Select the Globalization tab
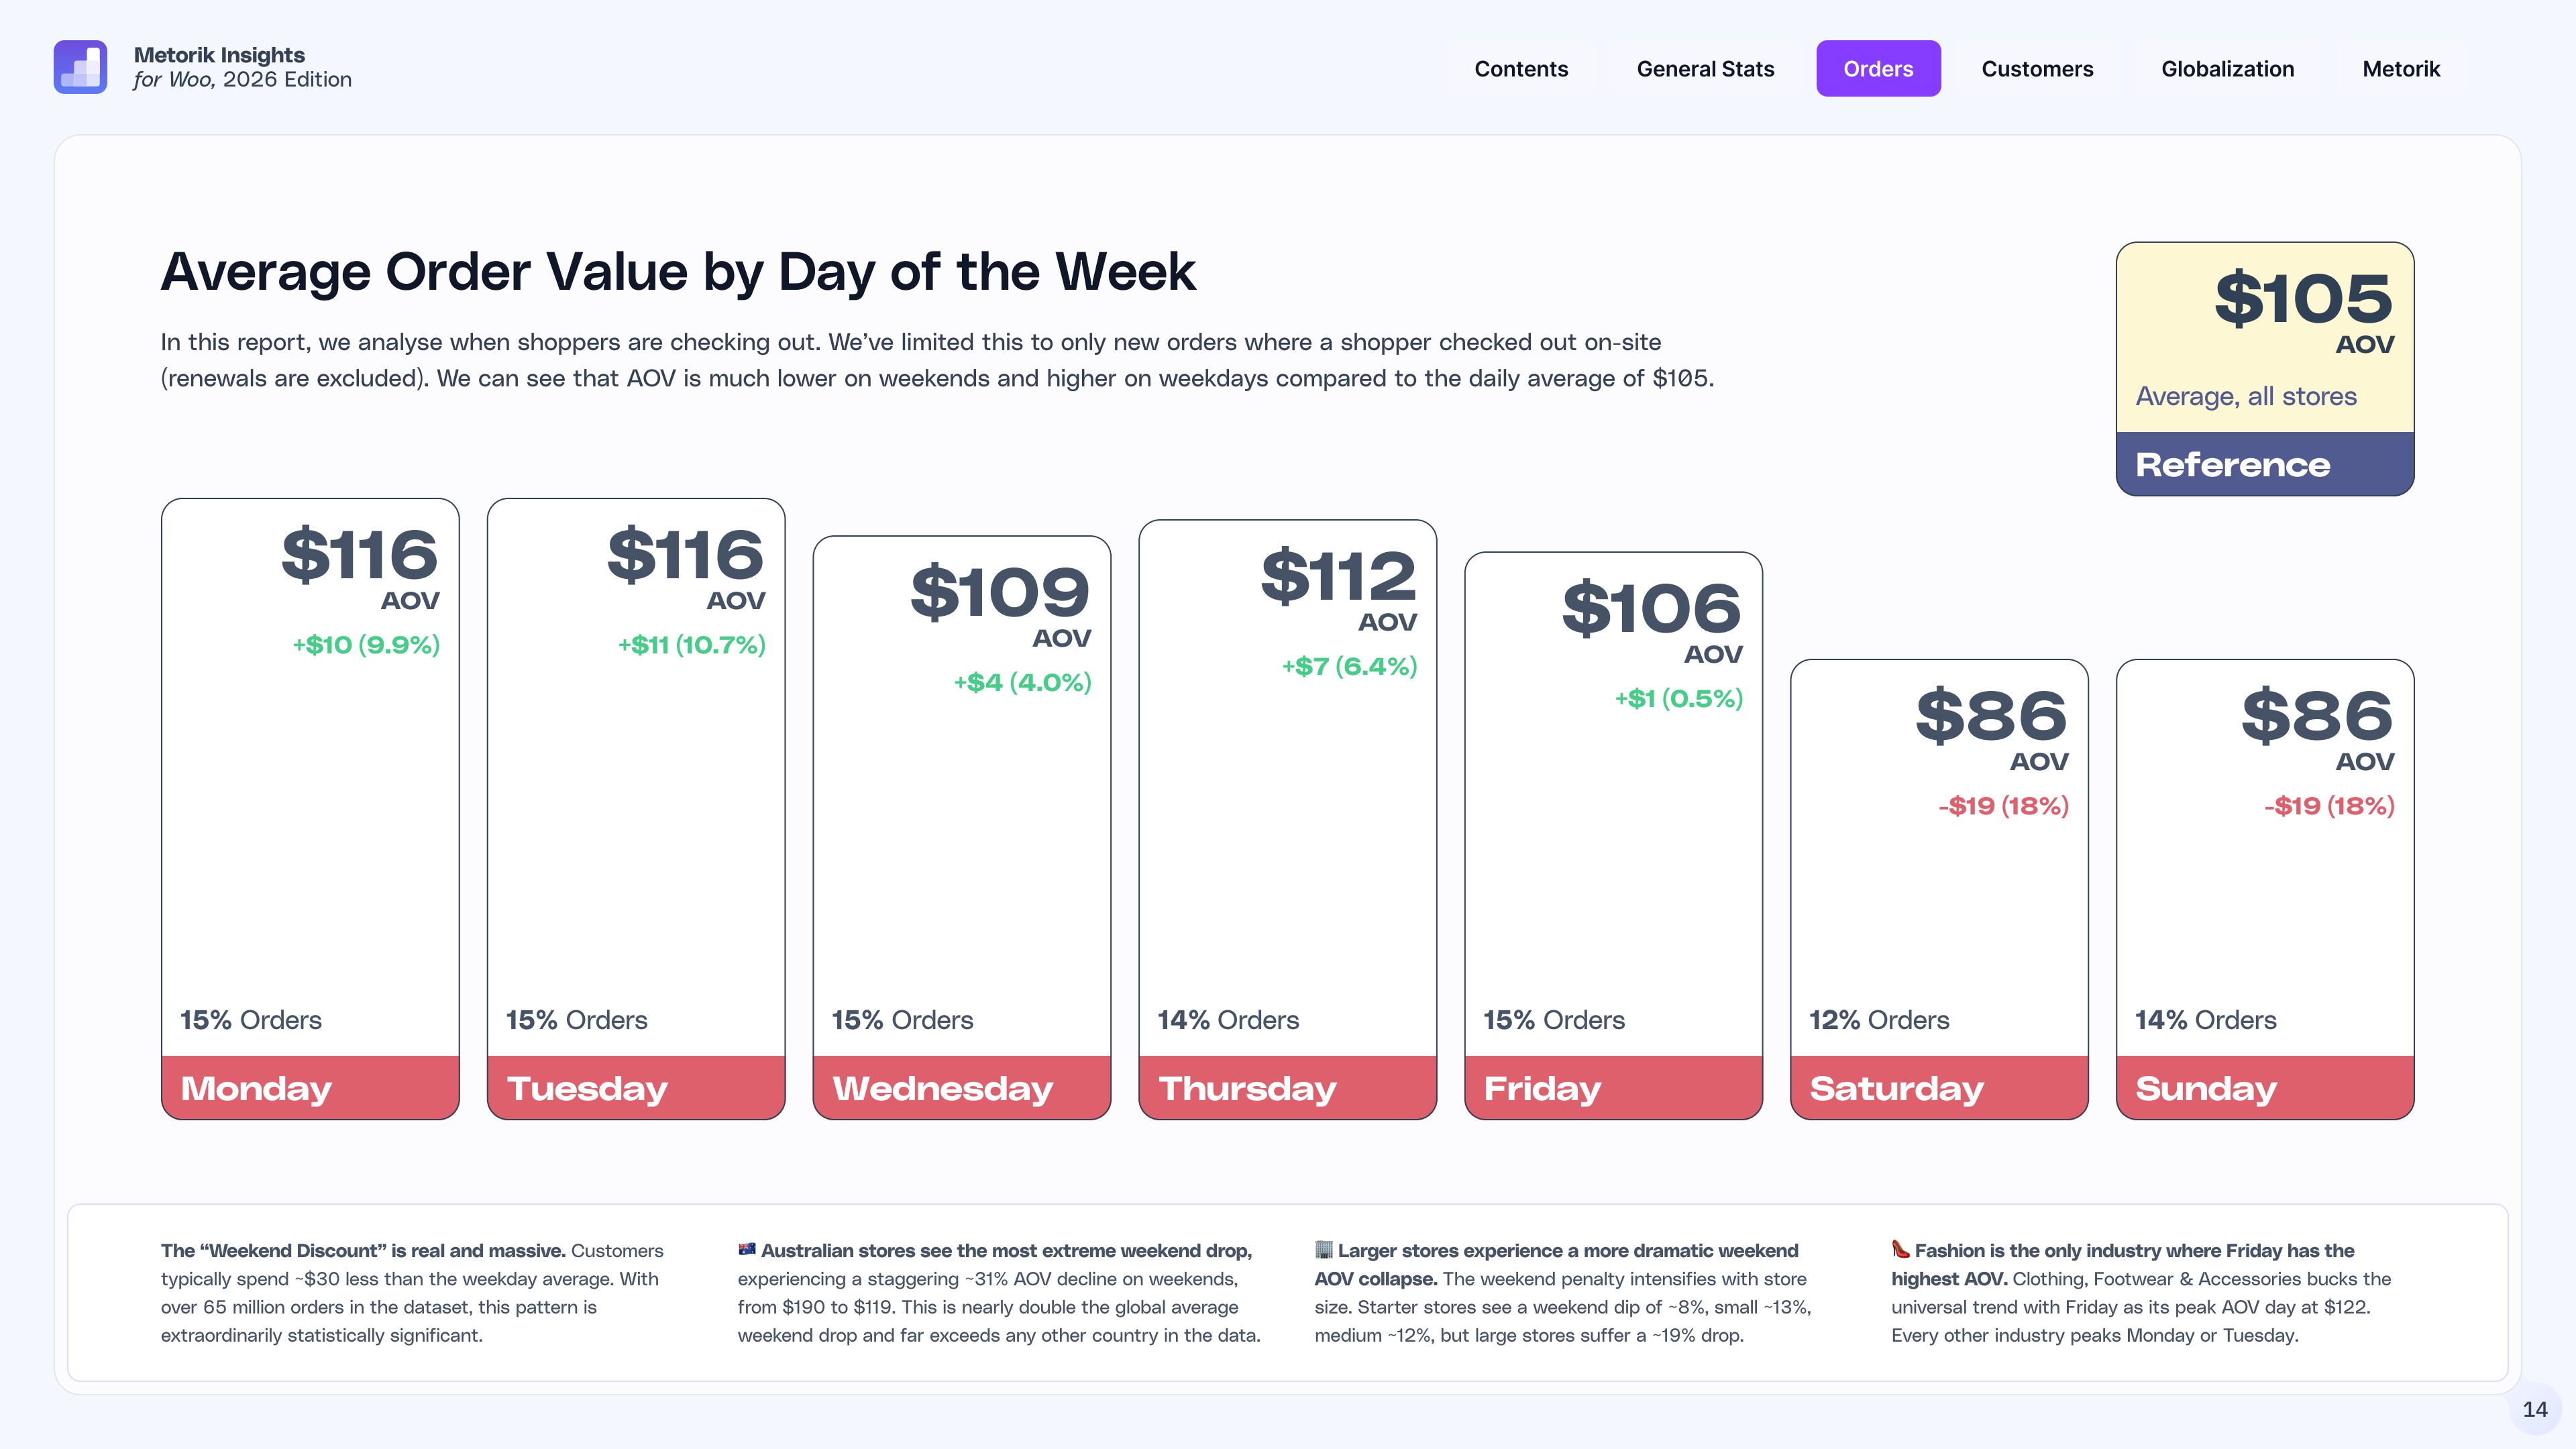The height and width of the screenshot is (1449, 2576). tap(2228, 69)
